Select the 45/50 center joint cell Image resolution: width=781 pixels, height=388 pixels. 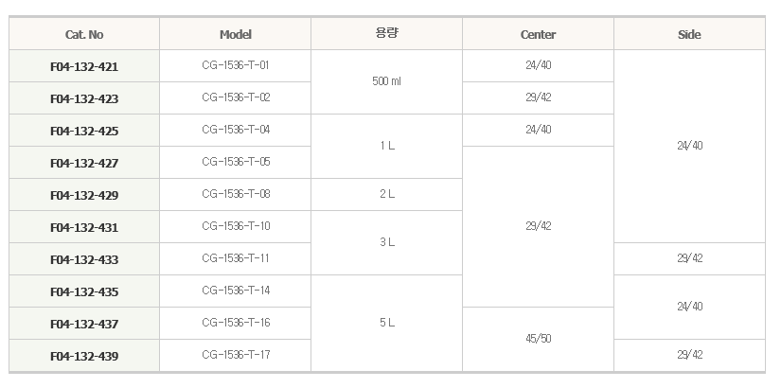click(538, 339)
